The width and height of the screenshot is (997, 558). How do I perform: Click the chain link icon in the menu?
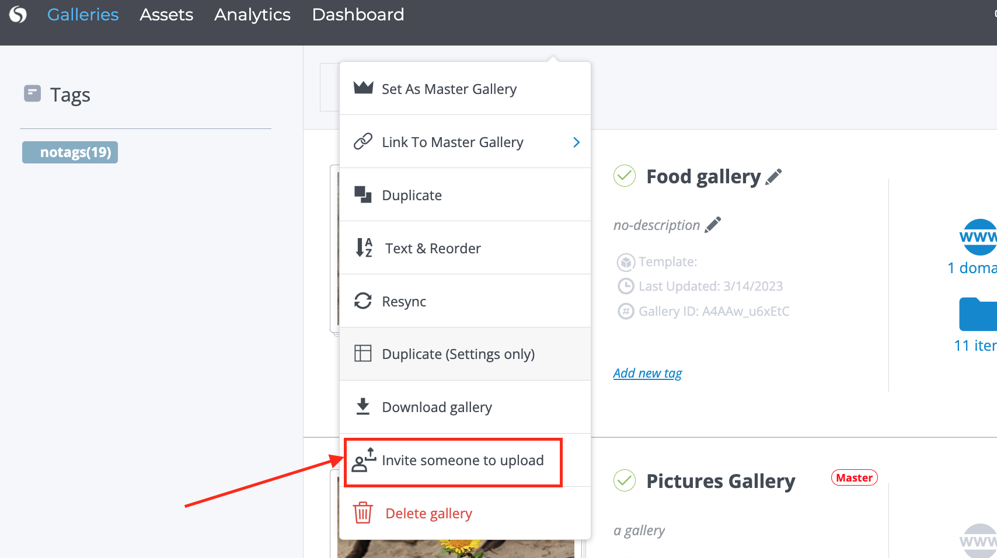[363, 142]
